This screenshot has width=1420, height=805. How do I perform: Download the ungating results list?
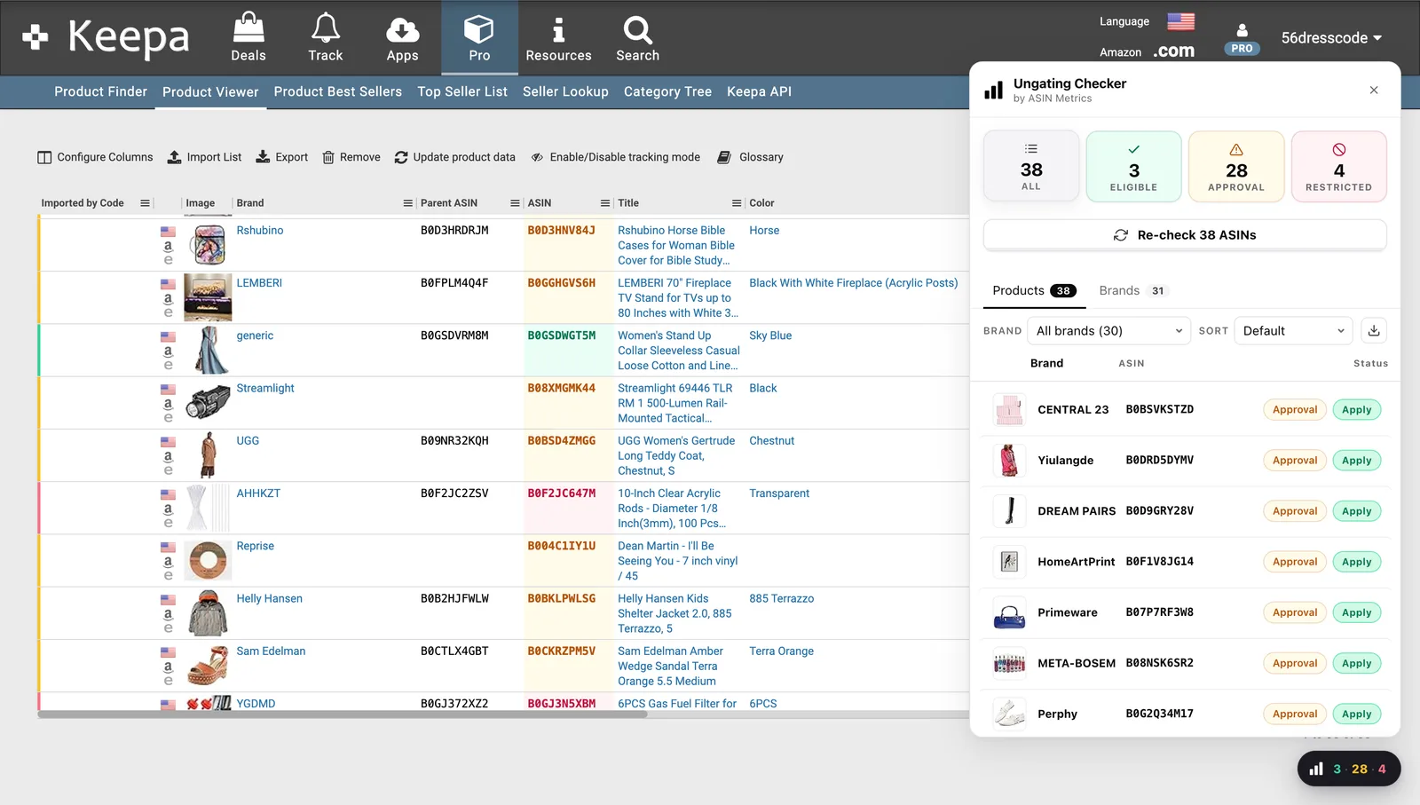(x=1374, y=331)
